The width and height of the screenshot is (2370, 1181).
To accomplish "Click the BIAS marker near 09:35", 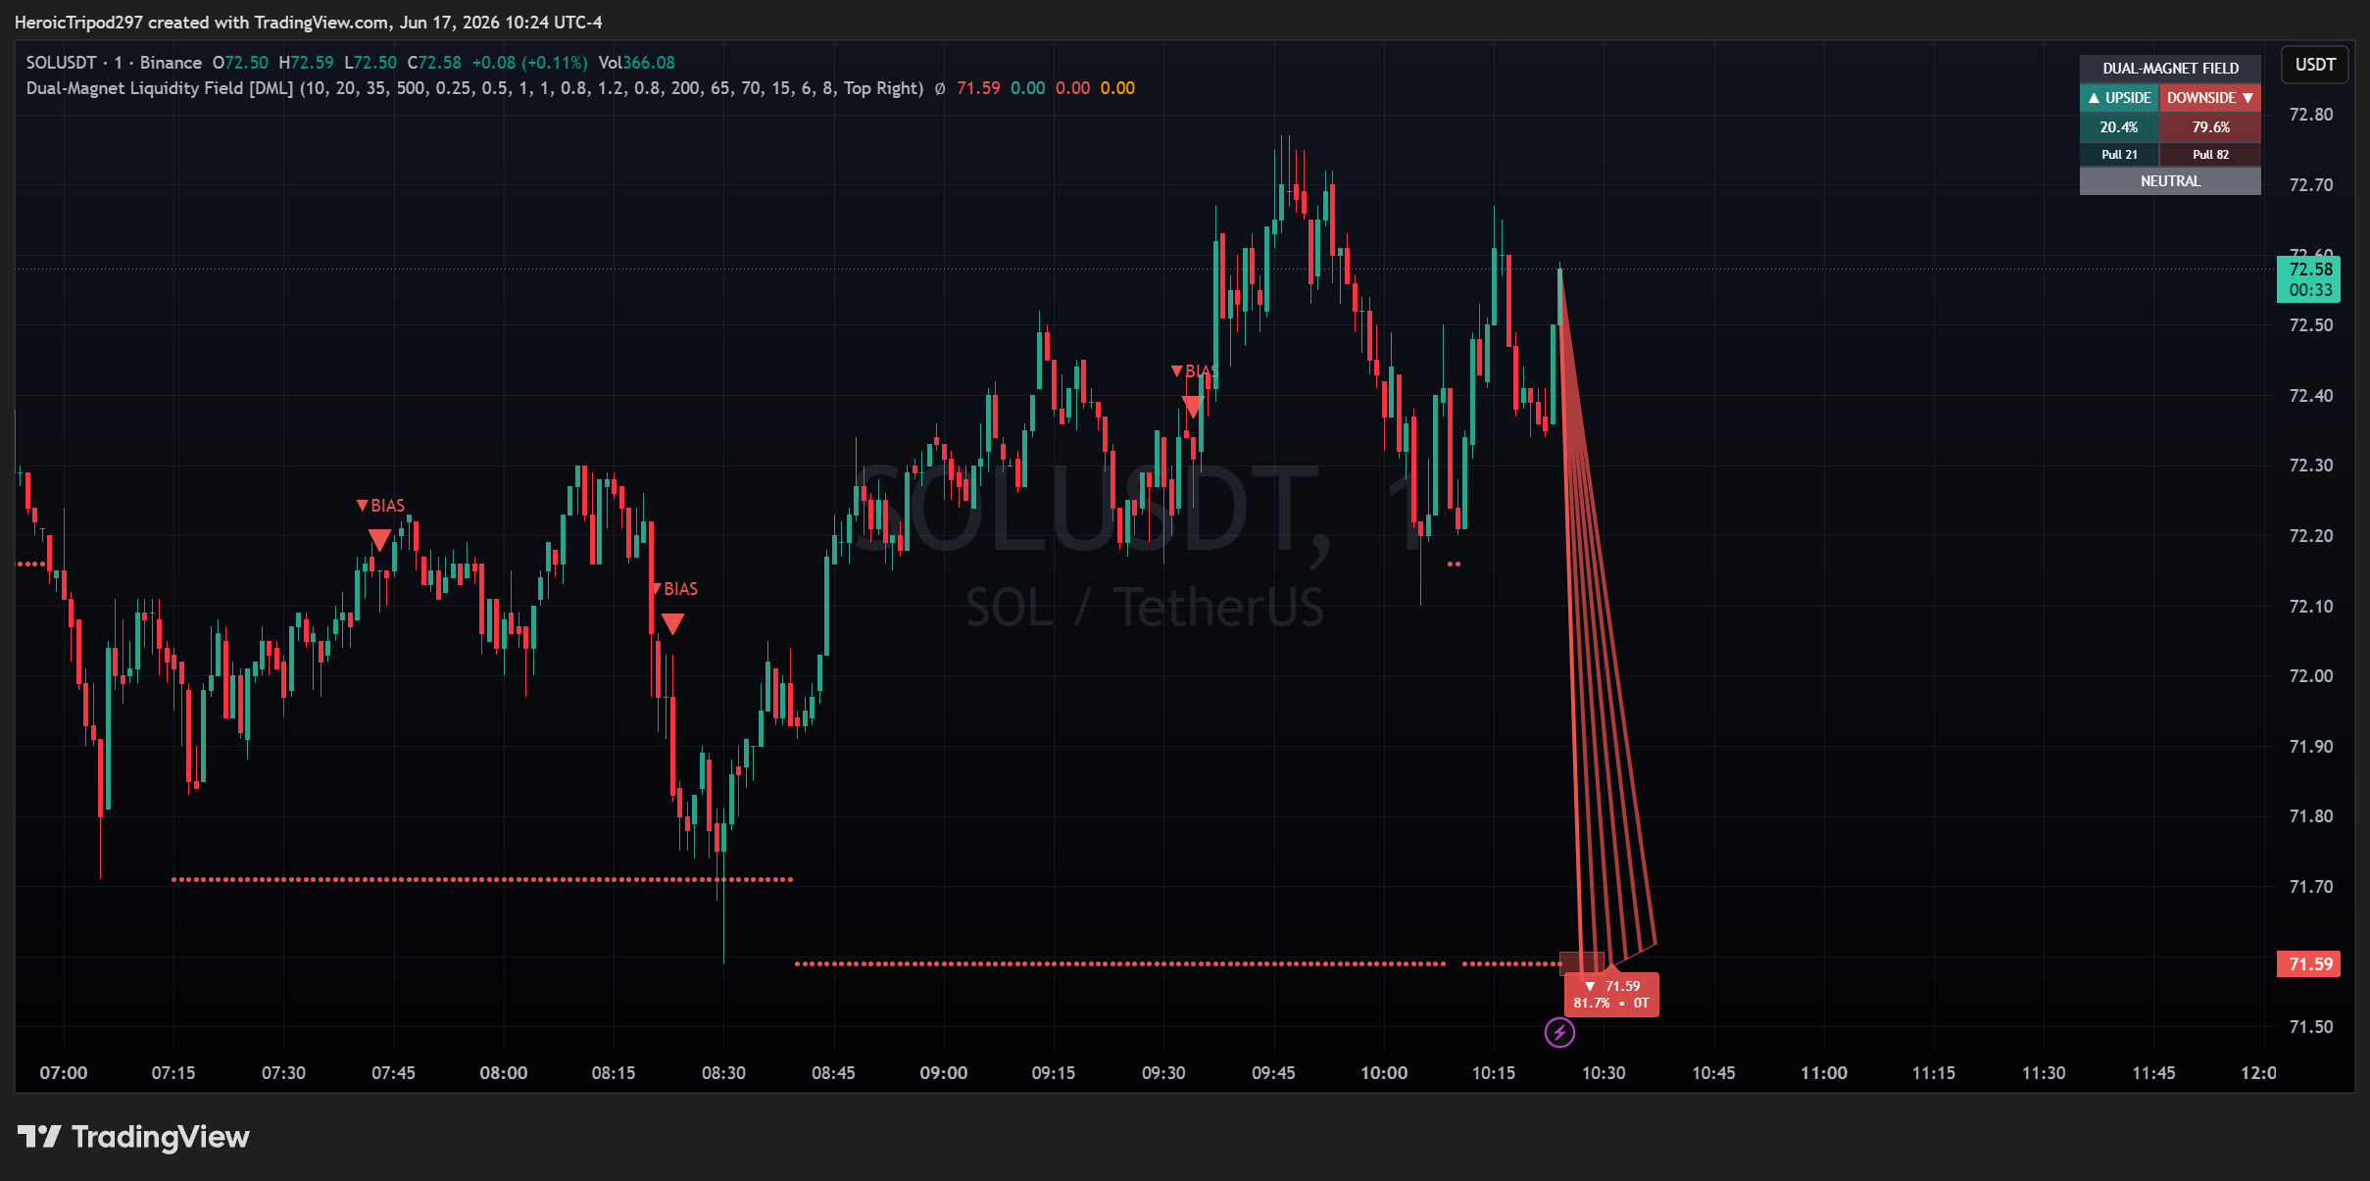I will 1195,371.
